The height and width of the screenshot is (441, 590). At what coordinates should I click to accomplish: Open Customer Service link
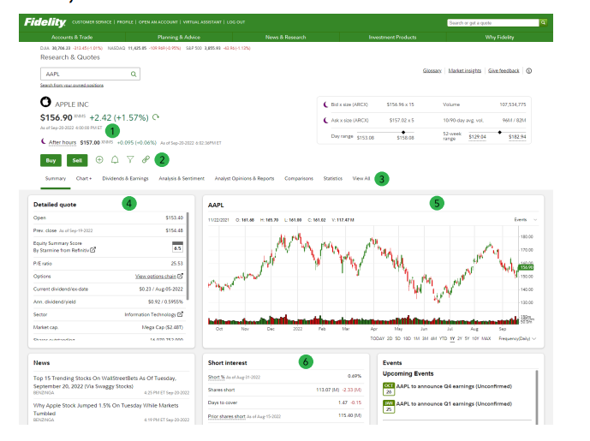(92, 22)
